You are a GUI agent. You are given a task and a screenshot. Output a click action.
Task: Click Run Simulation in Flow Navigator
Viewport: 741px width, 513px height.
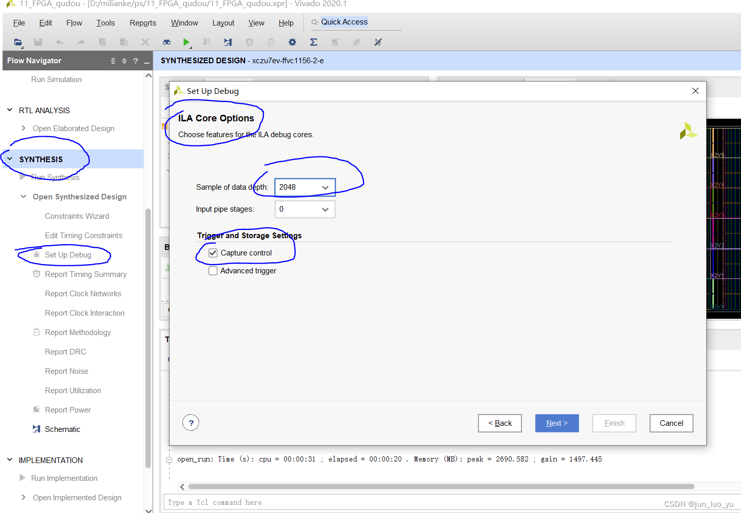pos(56,80)
